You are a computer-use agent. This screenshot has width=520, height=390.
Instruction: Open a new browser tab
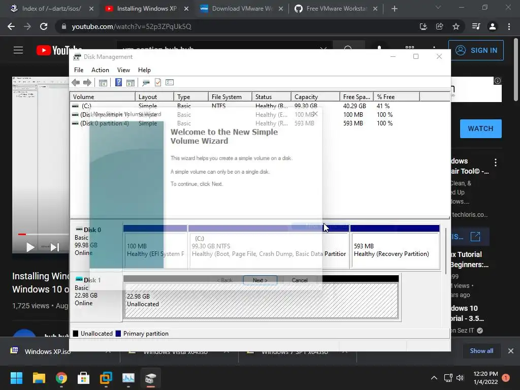394,9
